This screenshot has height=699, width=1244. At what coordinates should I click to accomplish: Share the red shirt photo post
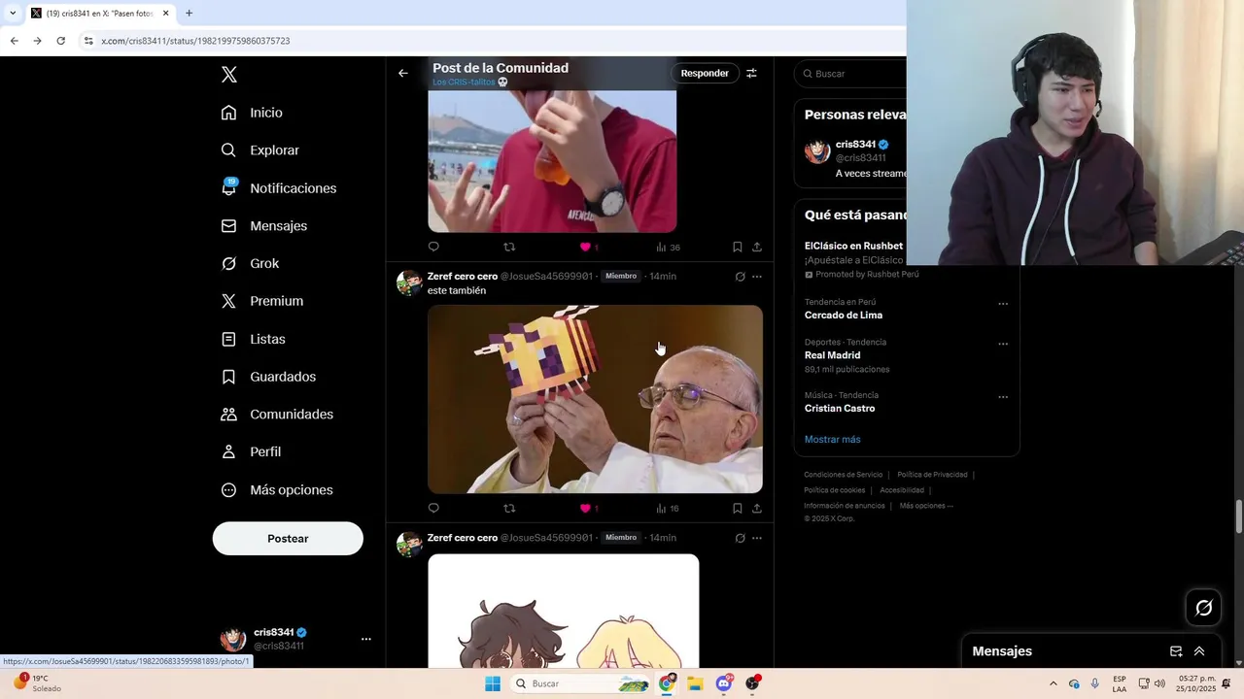(757, 247)
